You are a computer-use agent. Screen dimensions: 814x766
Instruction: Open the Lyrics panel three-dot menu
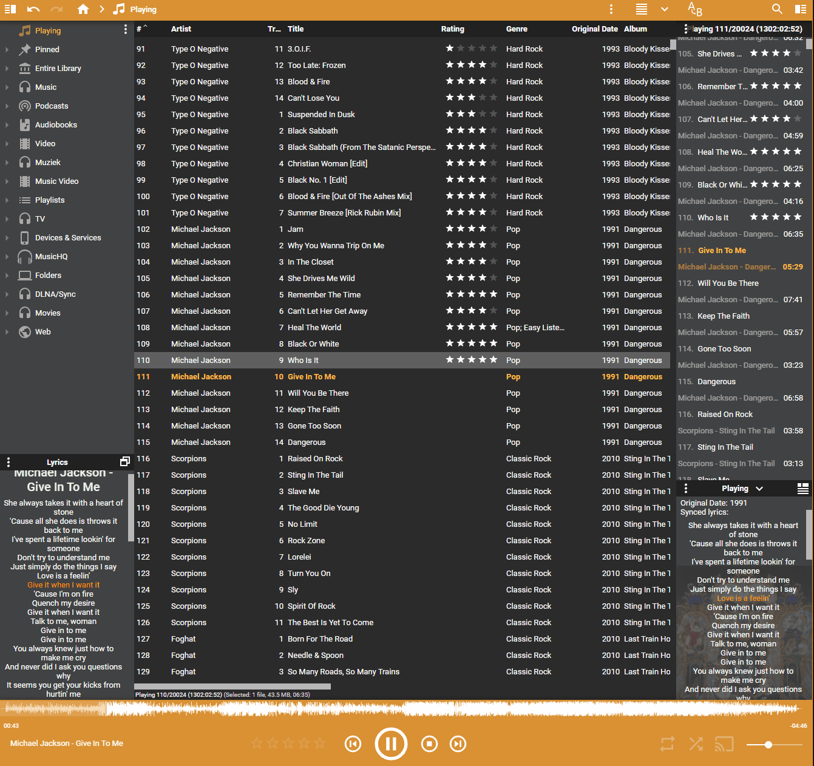click(x=8, y=462)
